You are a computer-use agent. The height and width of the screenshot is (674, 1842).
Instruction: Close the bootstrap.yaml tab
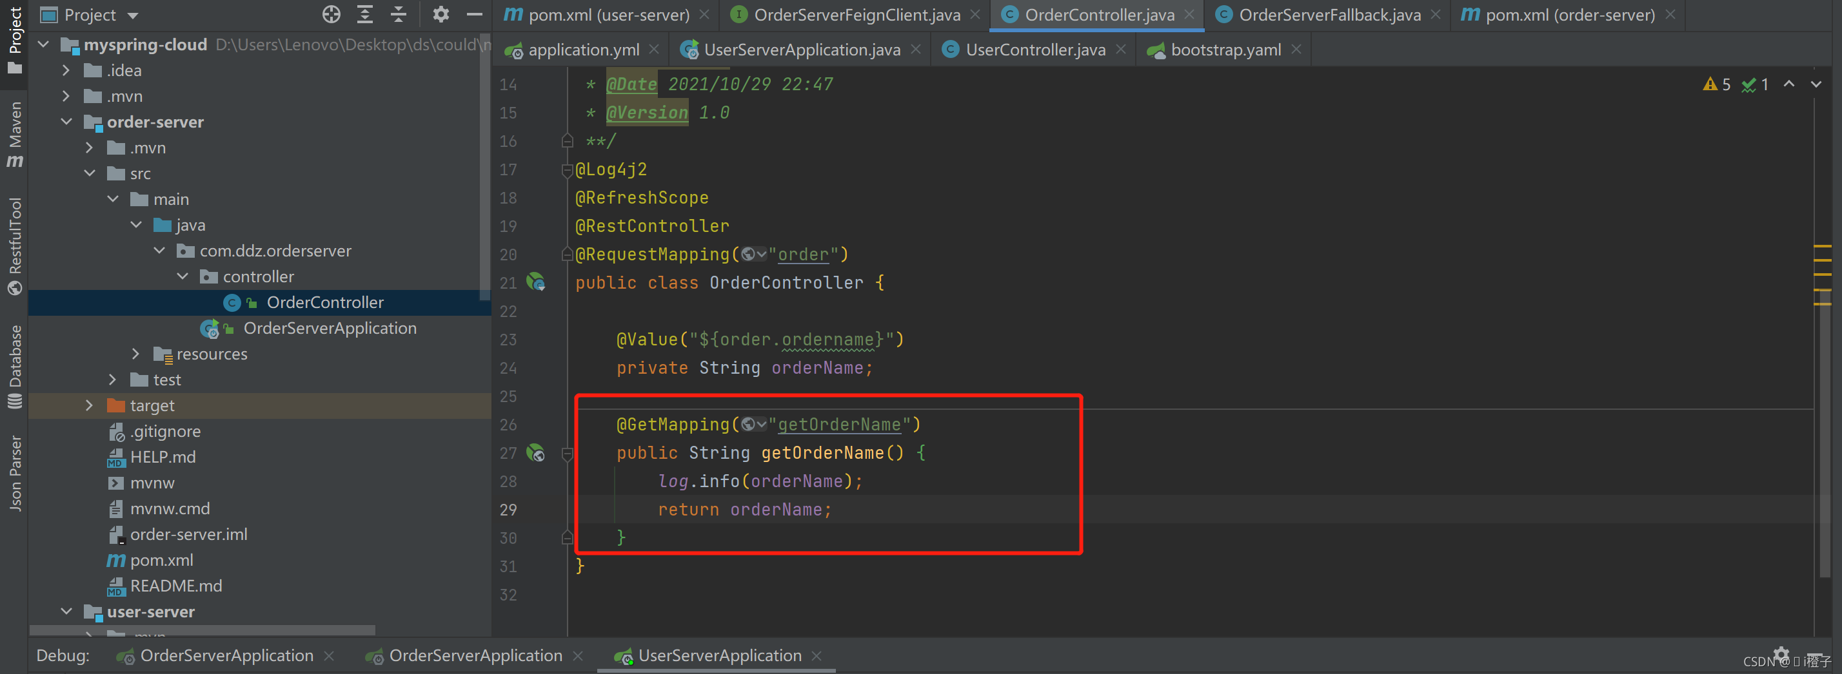pyautogui.click(x=1296, y=50)
